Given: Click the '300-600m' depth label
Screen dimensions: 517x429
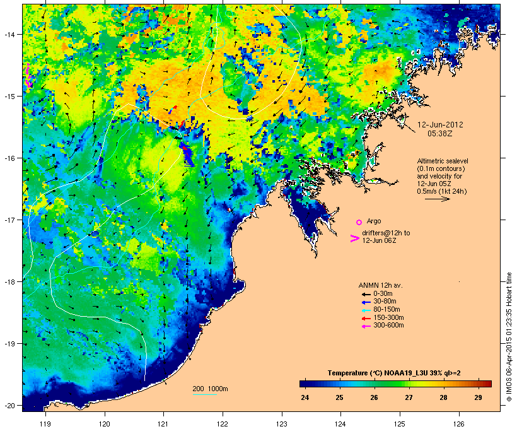Looking at the screenshot, I should 388,326.
